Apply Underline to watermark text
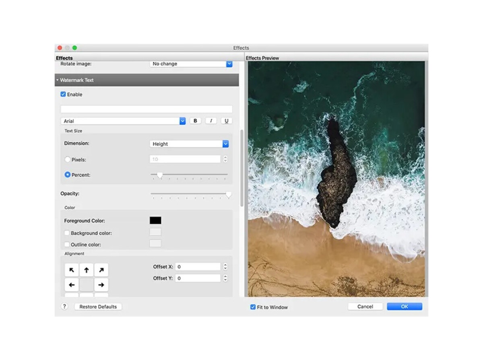483x362 pixels. 227,121
